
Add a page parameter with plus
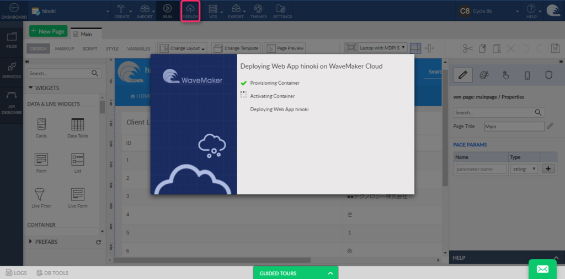pyautogui.click(x=548, y=169)
